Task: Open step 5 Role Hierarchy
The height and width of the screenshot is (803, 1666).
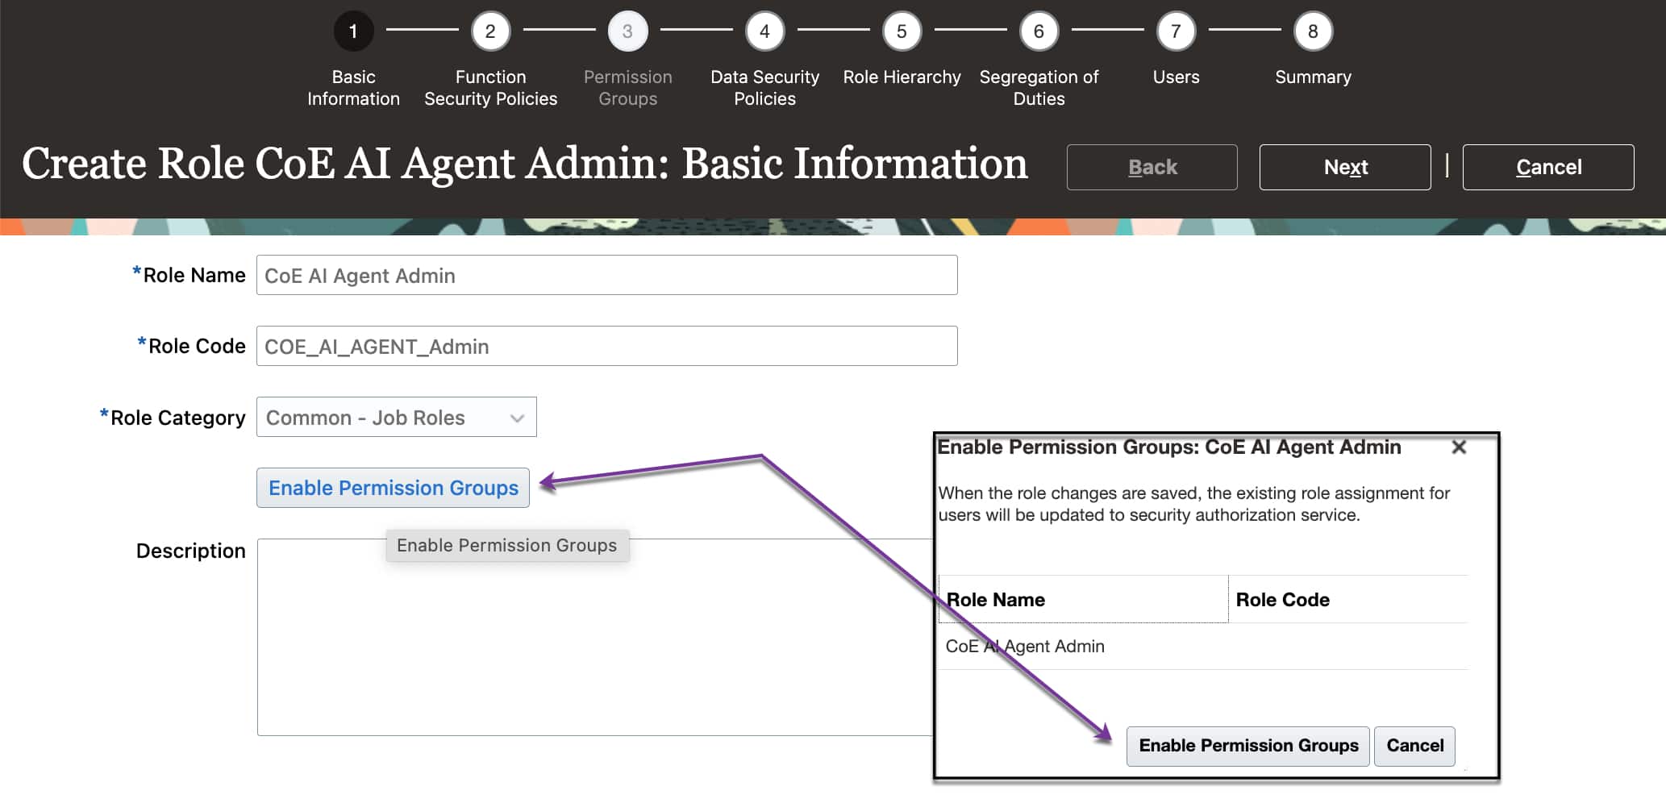Action: 902,31
